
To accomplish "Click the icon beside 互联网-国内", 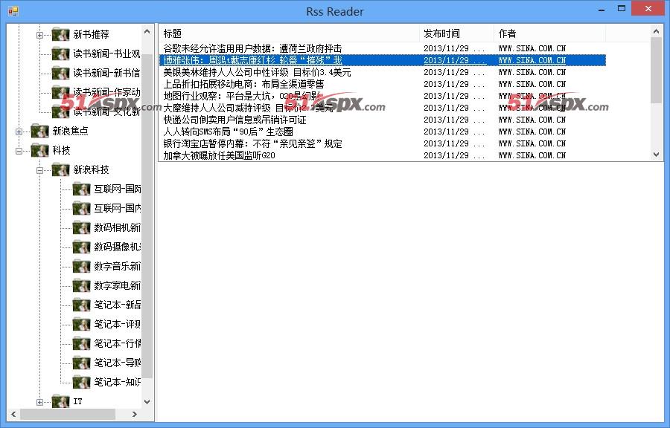I will [81, 208].
